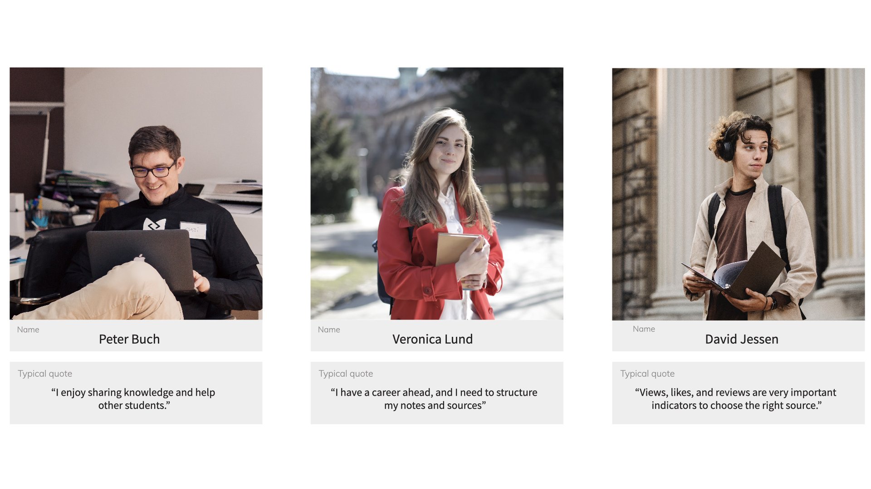Click the Name label above David Jessen
This screenshot has height=489, width=871.
(x=644, y=329)
